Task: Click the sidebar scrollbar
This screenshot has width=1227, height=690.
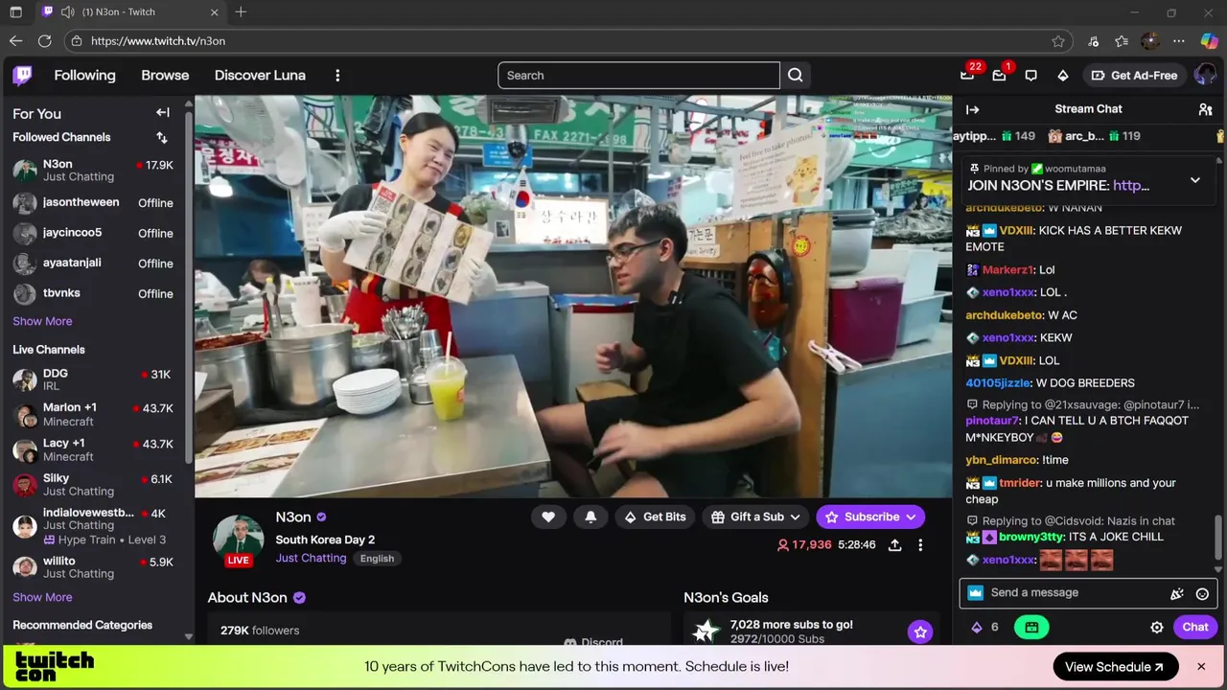Action: coord(189,287)
